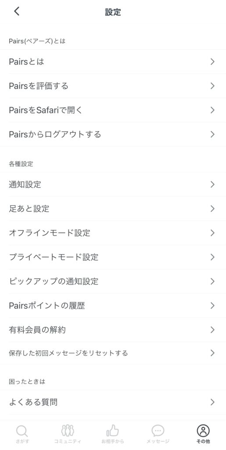The height and width of the screenshot is (450, 226).
Task: Open 足あと設定
Action: tap(113, 209)
